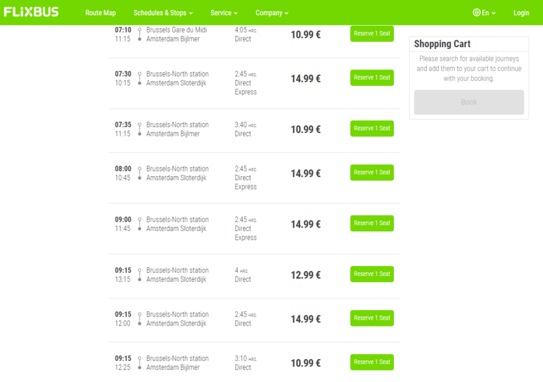The image size is (543, 382).
Task: Click the 3:10 hrs Direct duration text
Action: tap(246, 363)
